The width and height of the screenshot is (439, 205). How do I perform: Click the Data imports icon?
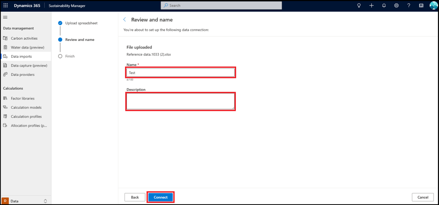[x=5, y=56]
